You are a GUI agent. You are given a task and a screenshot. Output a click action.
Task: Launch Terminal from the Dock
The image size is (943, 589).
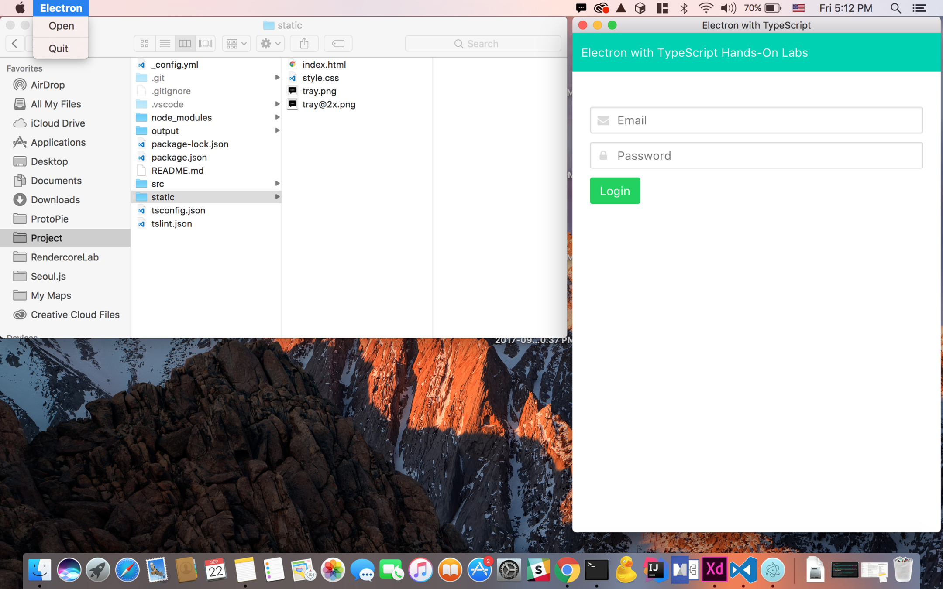[596, 570]
